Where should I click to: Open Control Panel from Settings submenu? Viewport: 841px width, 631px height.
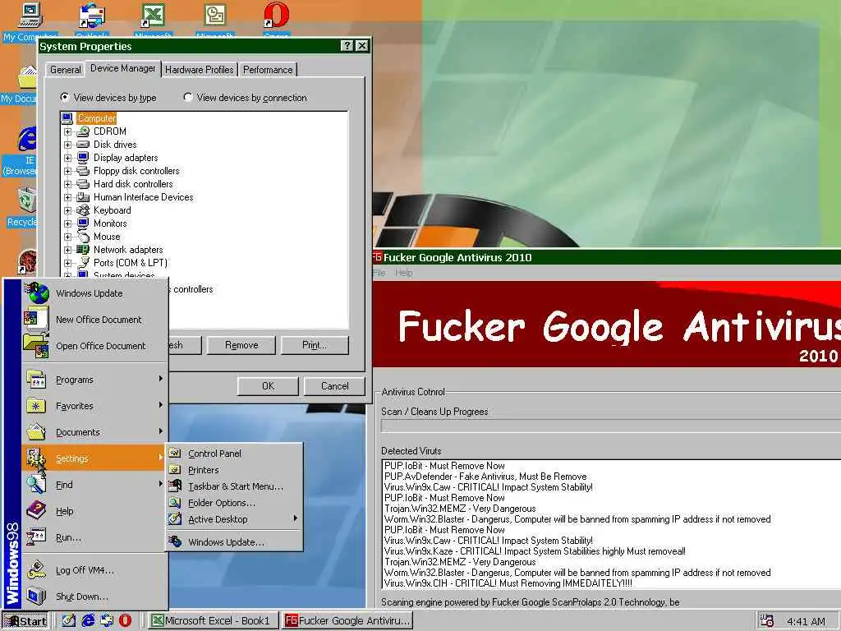tap(234, 454)
